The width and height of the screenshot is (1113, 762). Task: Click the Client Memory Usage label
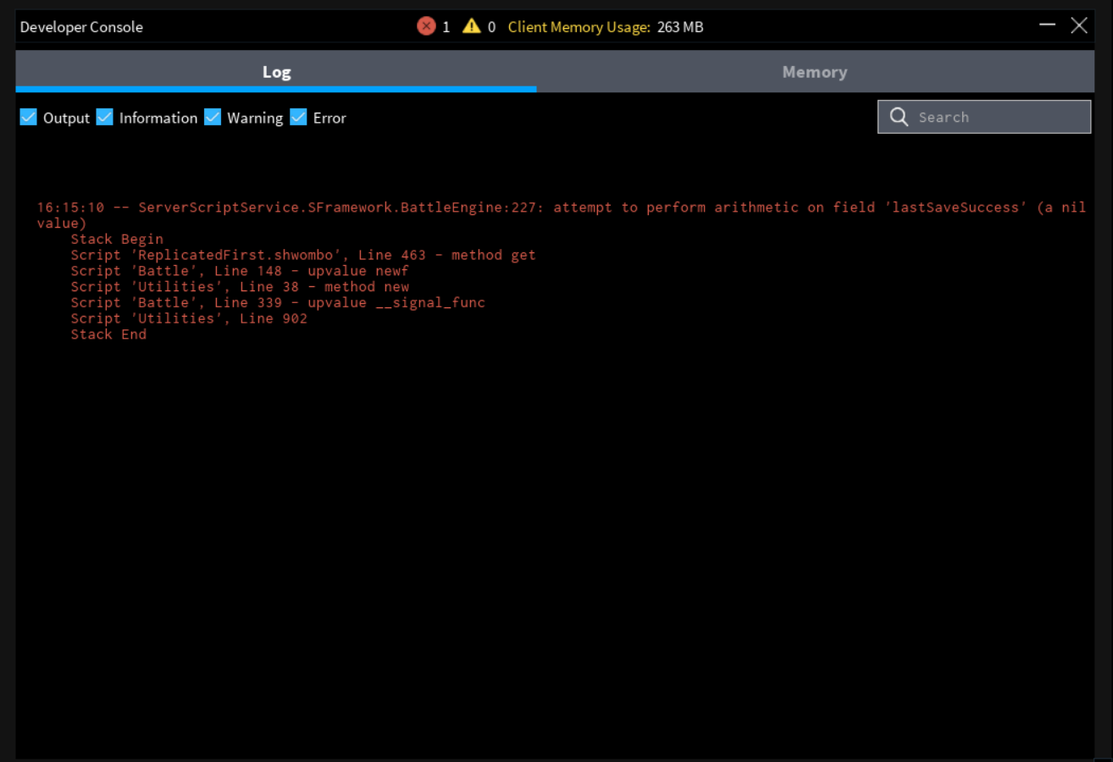coord(579,27)
